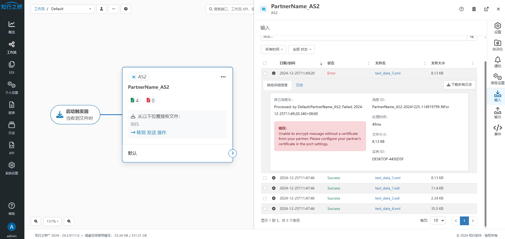Image resolution: width=505 pixels, height=239 pixels.
Task: Click three-dot menu on AS2 connector card
Action: [223, 77]
